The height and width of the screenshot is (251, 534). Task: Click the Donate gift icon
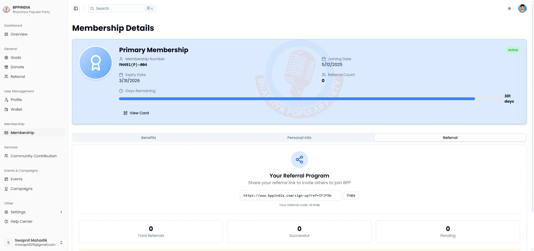click(6, 67)
